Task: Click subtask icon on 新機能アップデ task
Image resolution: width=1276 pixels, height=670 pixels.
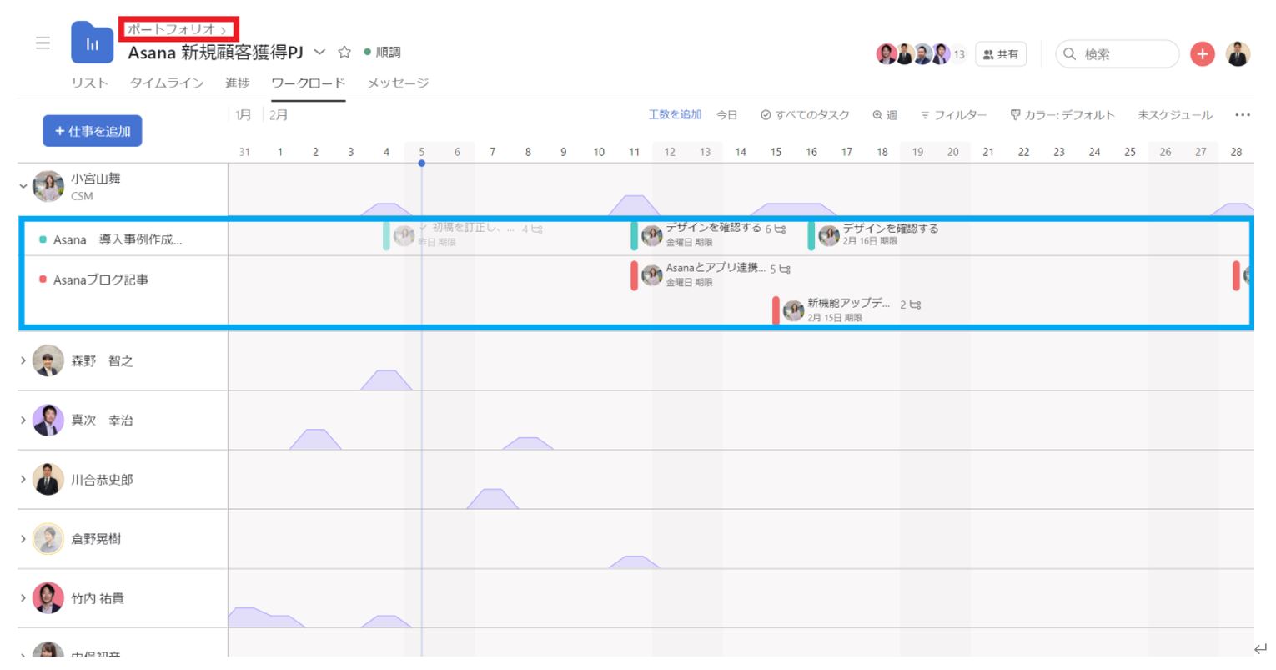Action: [915, 305]
